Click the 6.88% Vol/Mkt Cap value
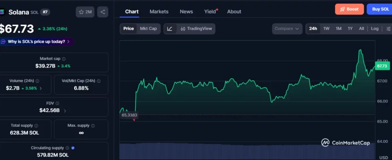The height and width of the screenshot is (160, 392). [81, 88]
